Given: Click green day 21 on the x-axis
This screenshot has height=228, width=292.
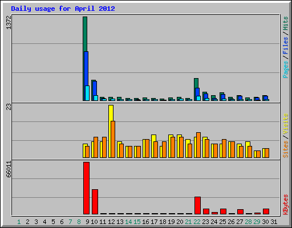Looking at the screenshot, I should point(188,222).
